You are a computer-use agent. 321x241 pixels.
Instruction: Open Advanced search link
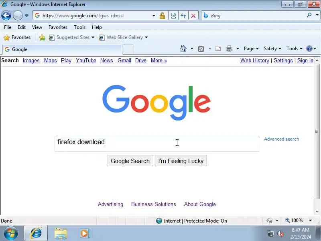[x=281, y=139]
